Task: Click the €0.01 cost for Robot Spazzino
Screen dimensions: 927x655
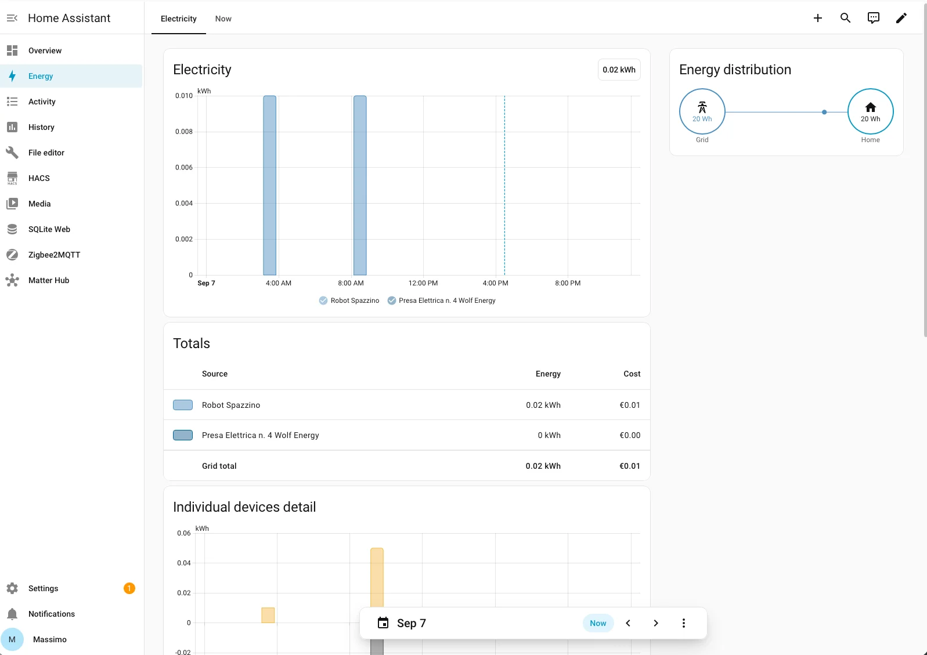Action: [x=630, y=405]
